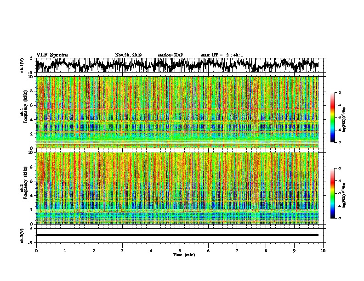Click the "-3" label on lower color bar
Screen dimensions: 364x281
pos(339,169)
